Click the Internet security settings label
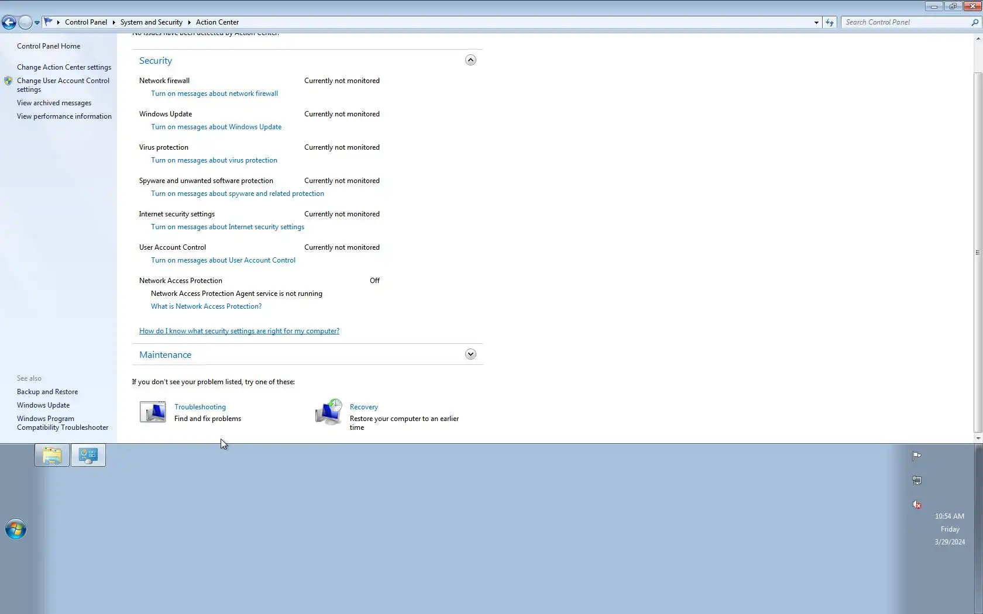 point(177,214)
